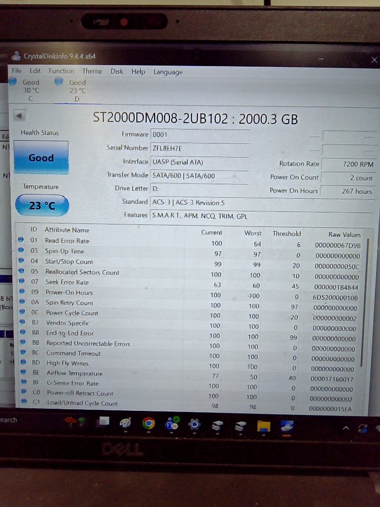Open the Paint icon in the taskbar

pos(125,423)
